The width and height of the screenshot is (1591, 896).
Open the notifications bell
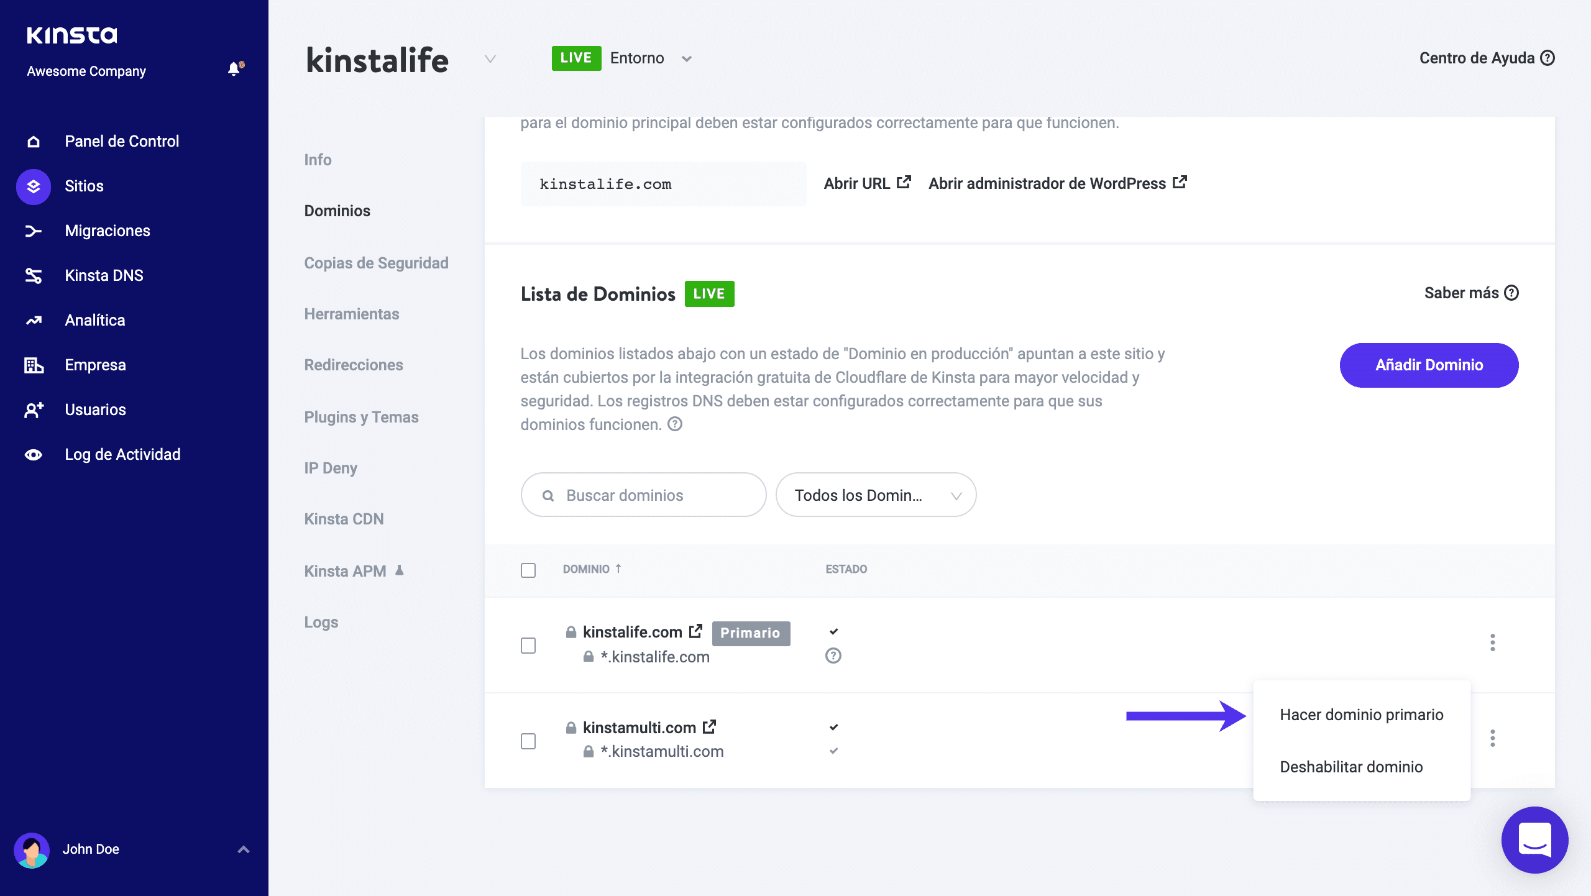(x=234, y=68)
